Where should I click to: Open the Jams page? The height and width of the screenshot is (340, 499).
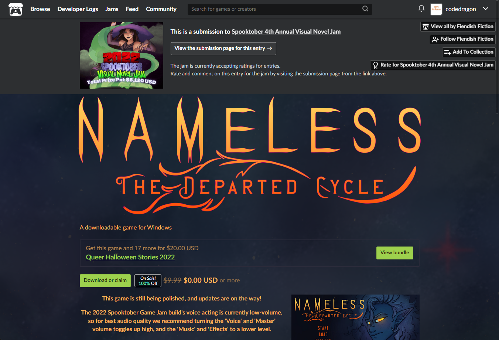click(112, 9)
